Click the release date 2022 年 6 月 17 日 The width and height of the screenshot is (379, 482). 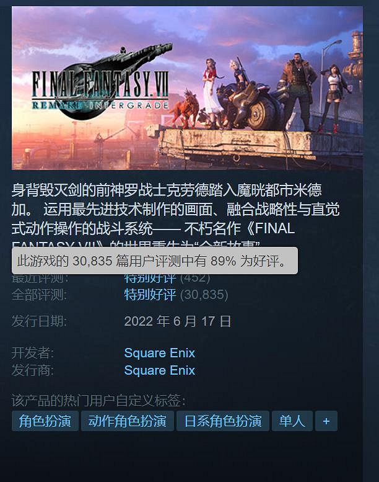(178, 321)
